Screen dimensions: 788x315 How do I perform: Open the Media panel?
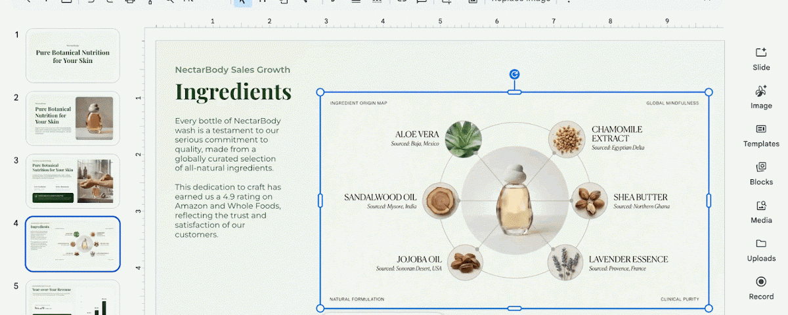point(761,211)
